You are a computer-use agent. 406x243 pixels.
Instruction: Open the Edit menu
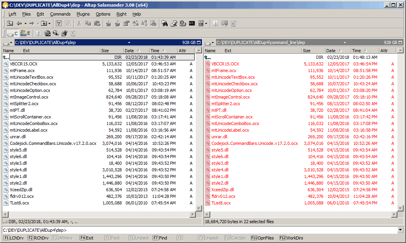(x=40, y=14)
